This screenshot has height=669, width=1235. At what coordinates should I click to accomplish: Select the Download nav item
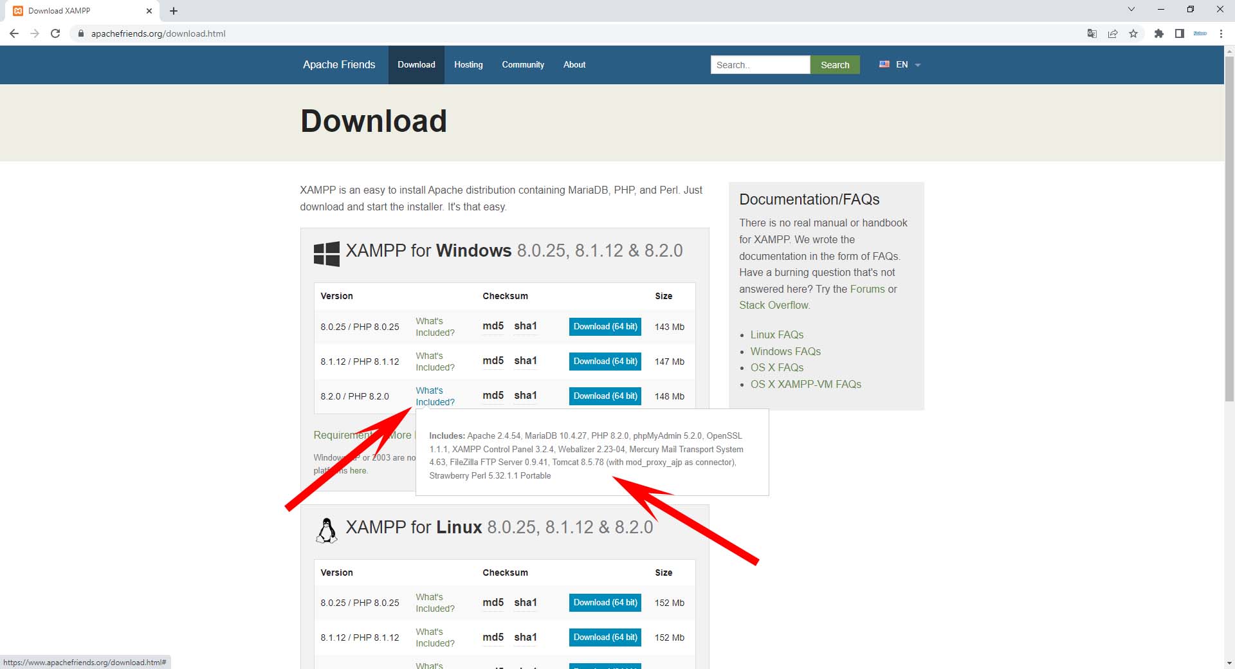pyautogui.click(x=416, y=64)
